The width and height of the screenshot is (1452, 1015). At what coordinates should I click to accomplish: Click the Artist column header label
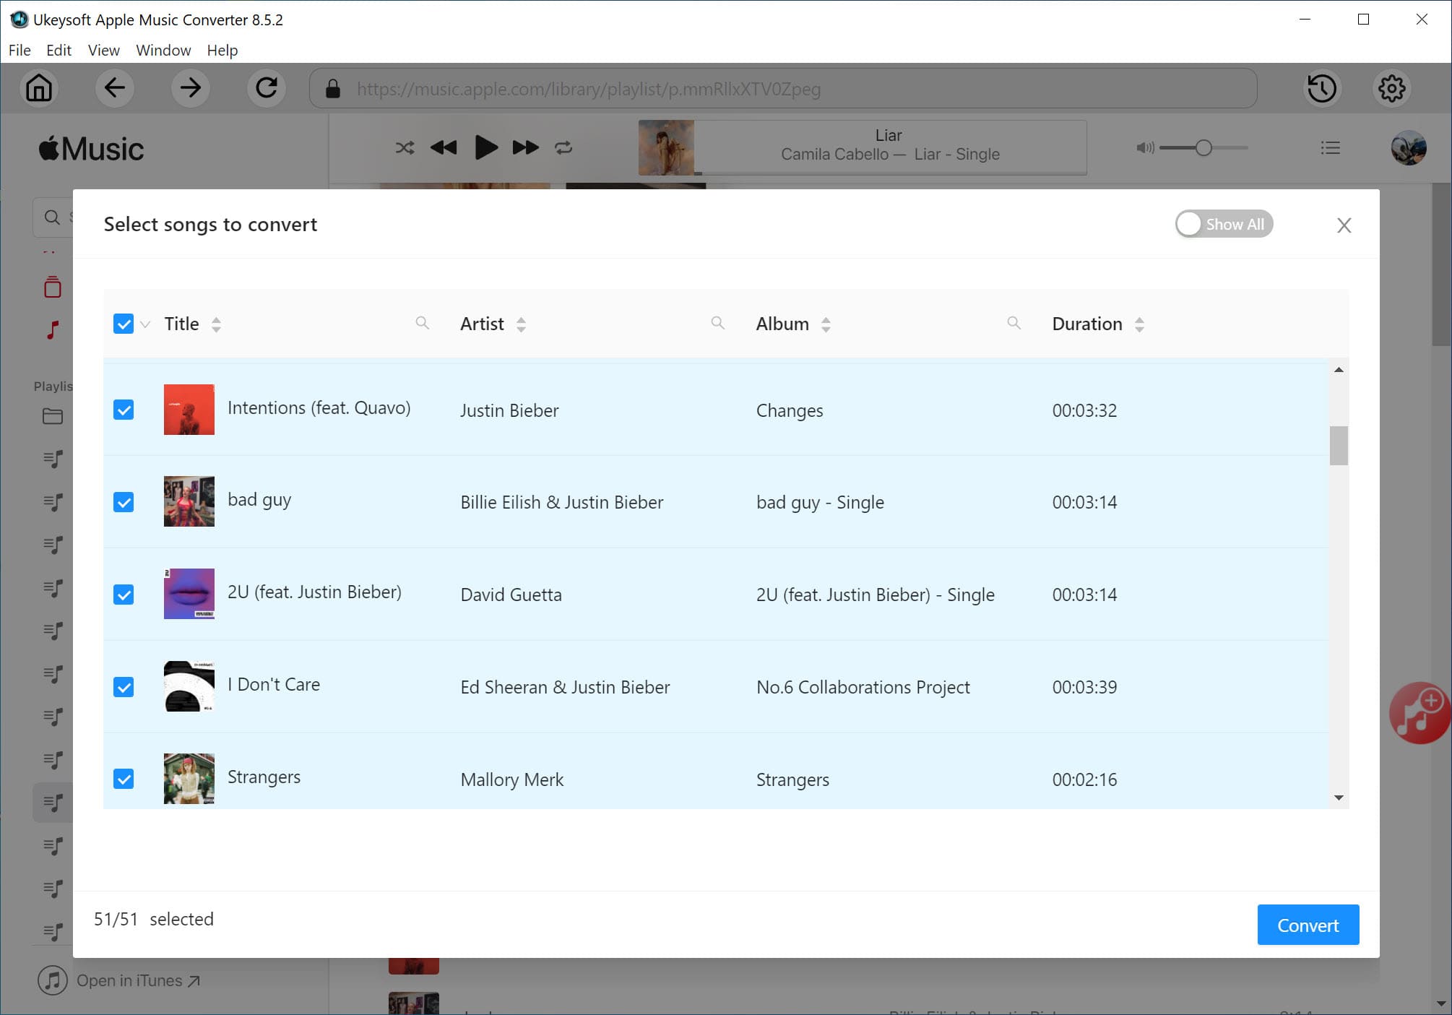[482, 324]
